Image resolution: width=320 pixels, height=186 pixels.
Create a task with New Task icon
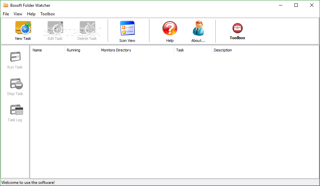23,28
